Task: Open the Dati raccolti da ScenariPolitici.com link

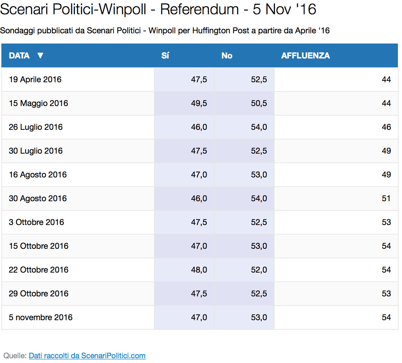Action: click(x=87, y=356)
